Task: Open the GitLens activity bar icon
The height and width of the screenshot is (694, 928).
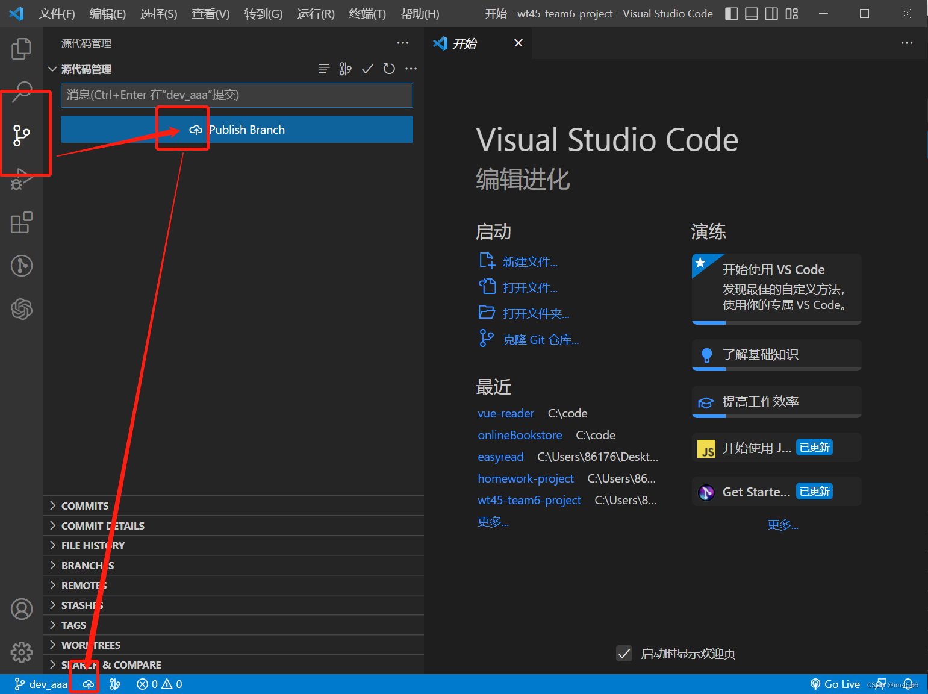Action: point(22,266)
